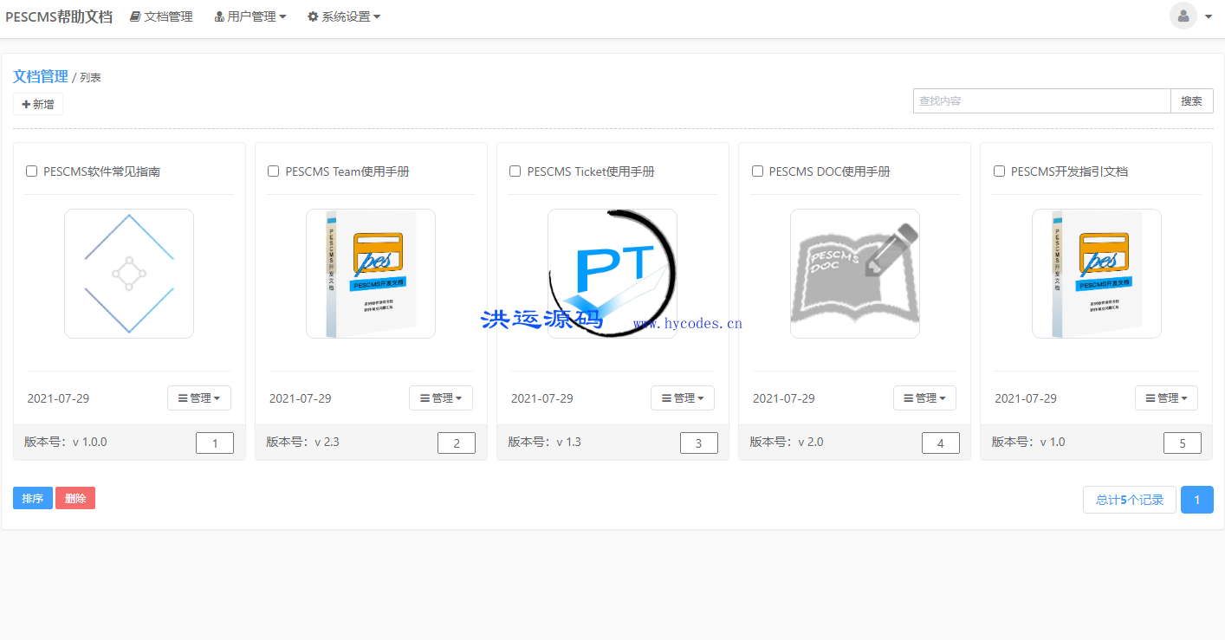Screen dimensions: 1225x640
Task: Open 管理 dropdown for PESCMS DOC使用手册
Action: (x=925, y=398)
